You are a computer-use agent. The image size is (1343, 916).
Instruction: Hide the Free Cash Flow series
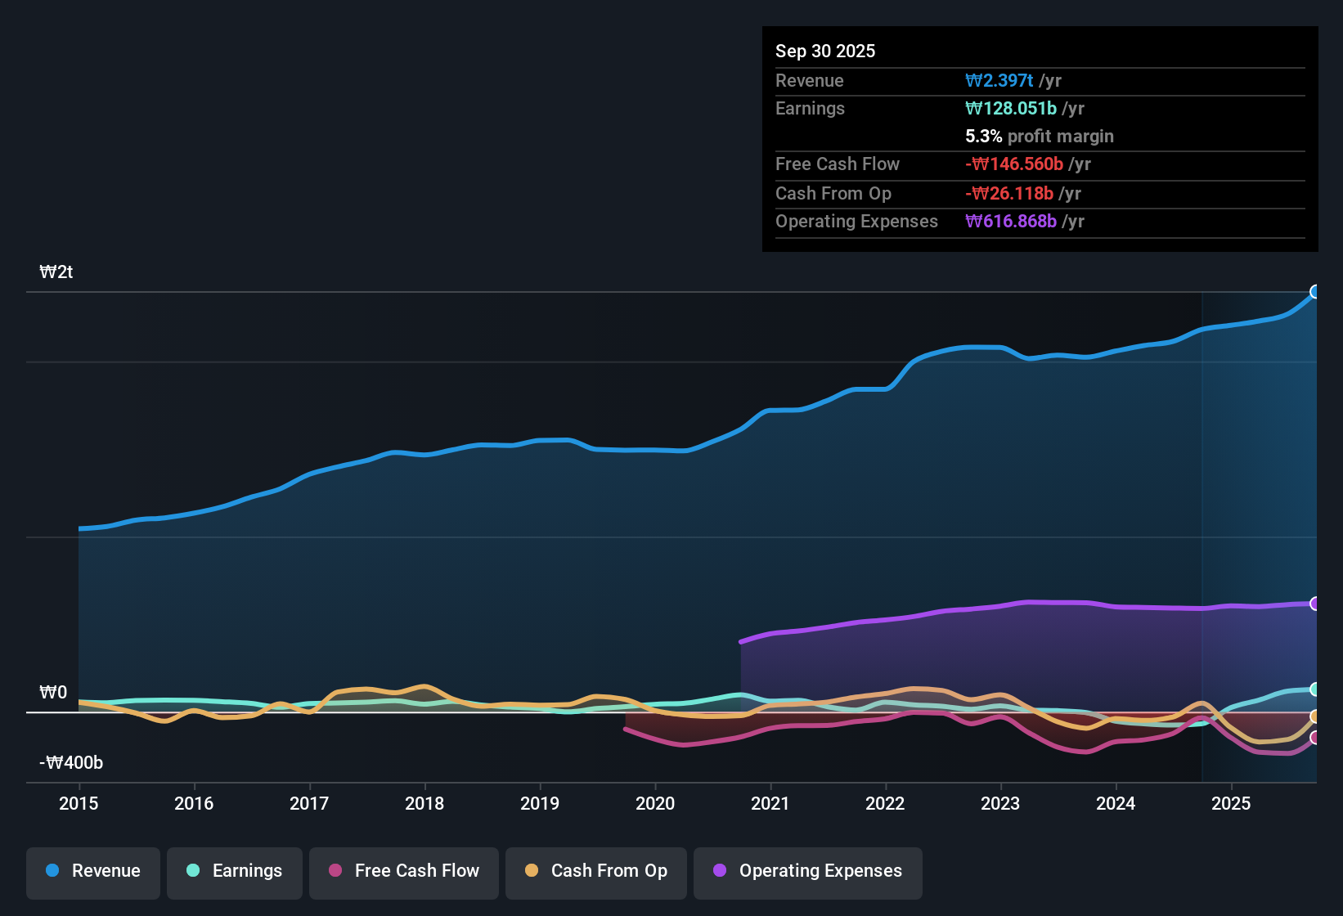click(403, 871)
